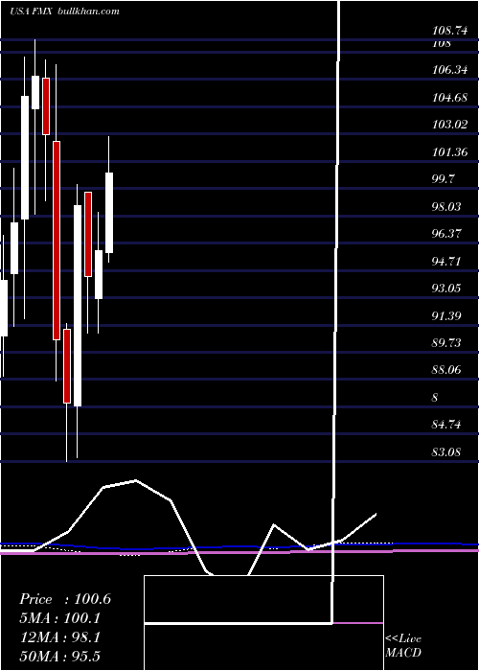Image resolution: width=479 pixels, height=671 pixels.
Task: Select the 99.7 price axis label
Action: point(444,179)
